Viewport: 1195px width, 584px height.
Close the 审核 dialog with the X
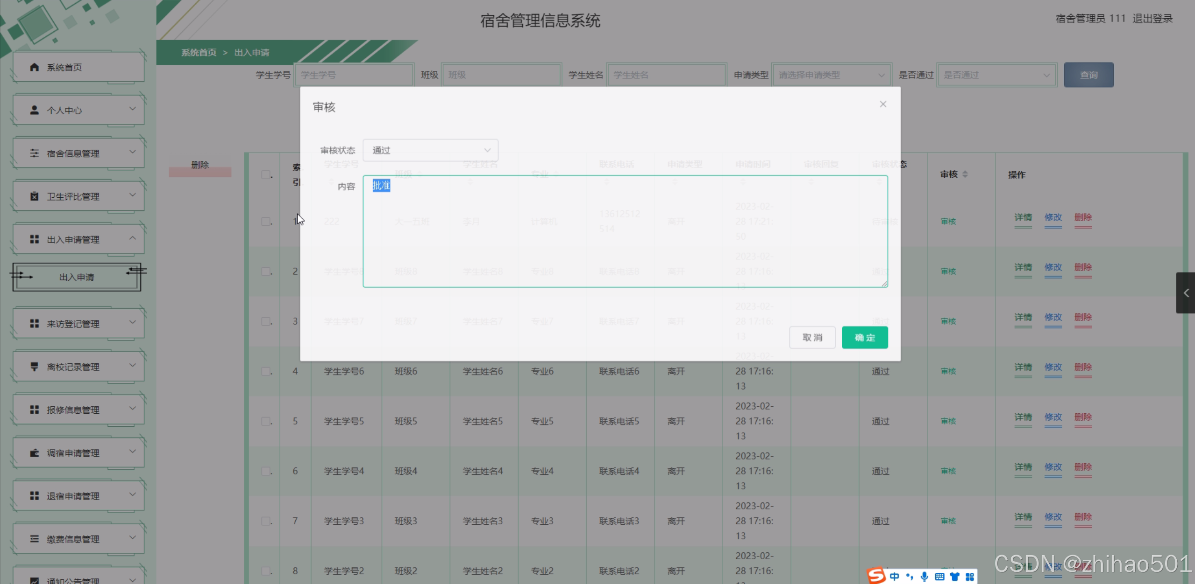point(883,104)
